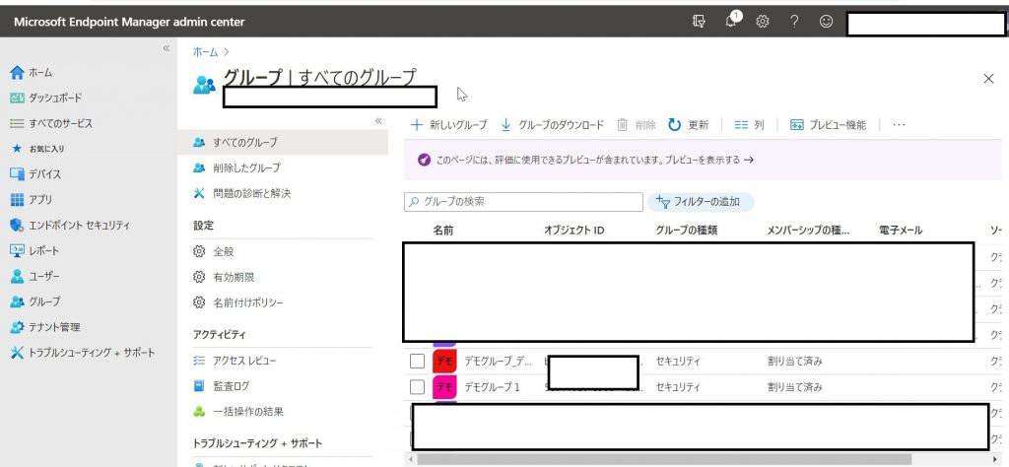Viewport: 1009px width, 467px height.
Task: Select すべてのグループ in the blade menu
Action: pos(283,142)
